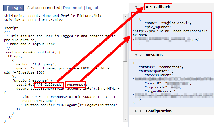Collapse the API Callback log entry

click(136, 7)
